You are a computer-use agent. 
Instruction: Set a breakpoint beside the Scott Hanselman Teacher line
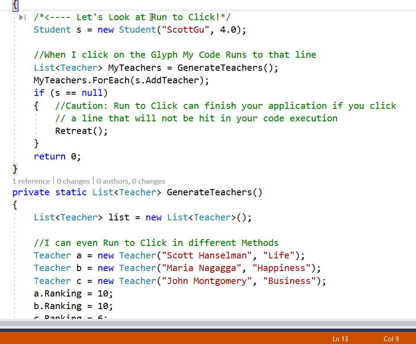[x=4, y=255]
